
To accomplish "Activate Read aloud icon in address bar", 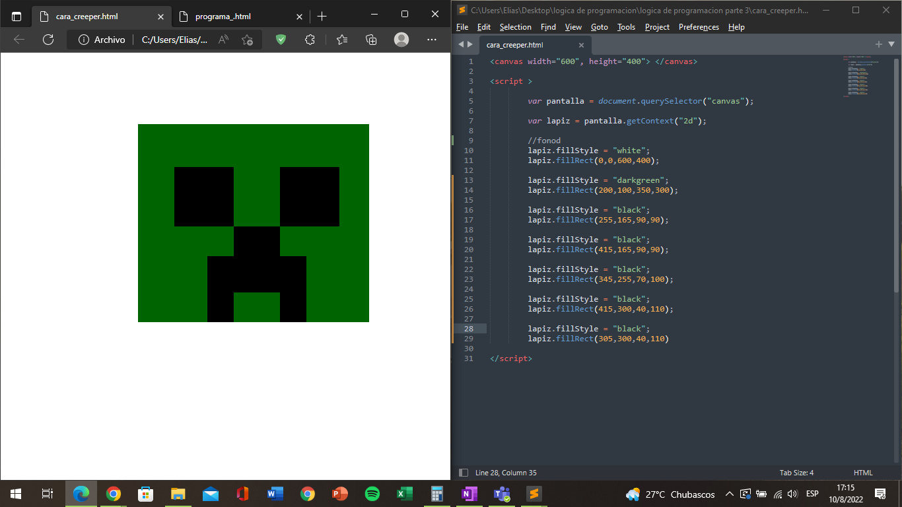I will 223,40.
